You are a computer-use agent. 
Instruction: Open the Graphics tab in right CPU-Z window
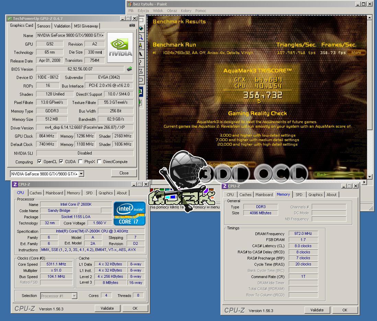coord(315,195)
